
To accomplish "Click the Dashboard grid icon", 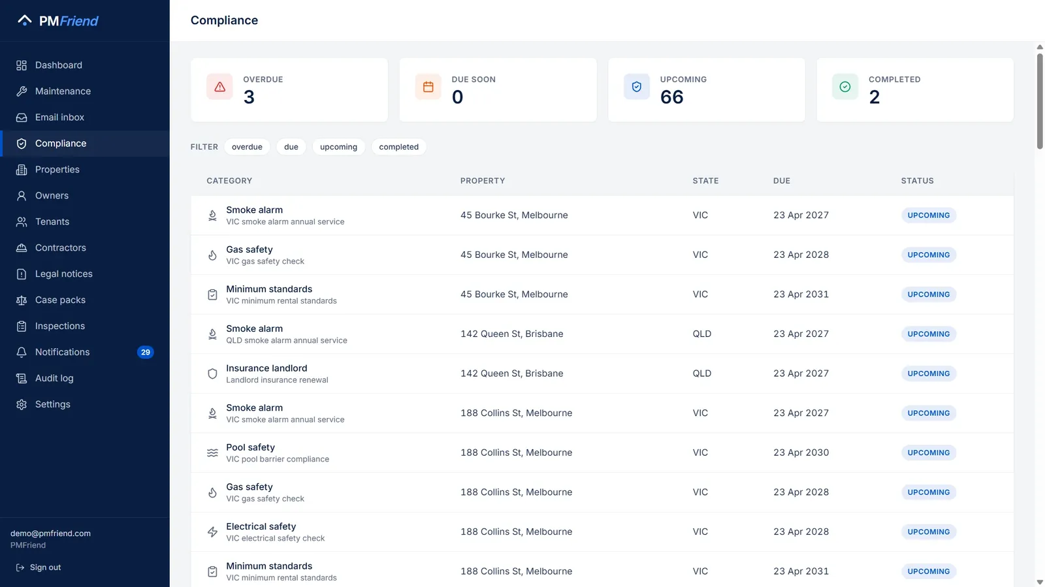I will (x=22, y=65).
